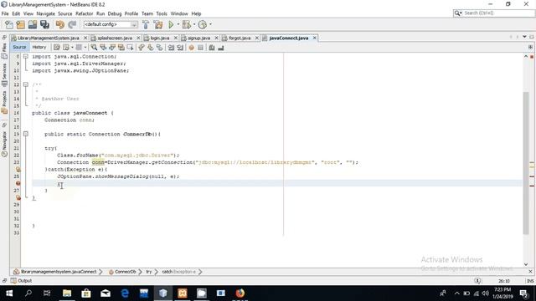Open the File menu
The height and width of the screenshot is (301, 536).
[x=5, y=13]
